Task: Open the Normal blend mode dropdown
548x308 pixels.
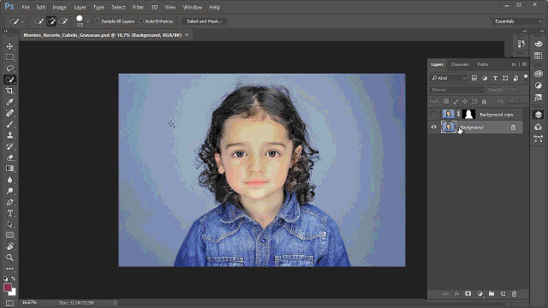Action: (456, 90)
